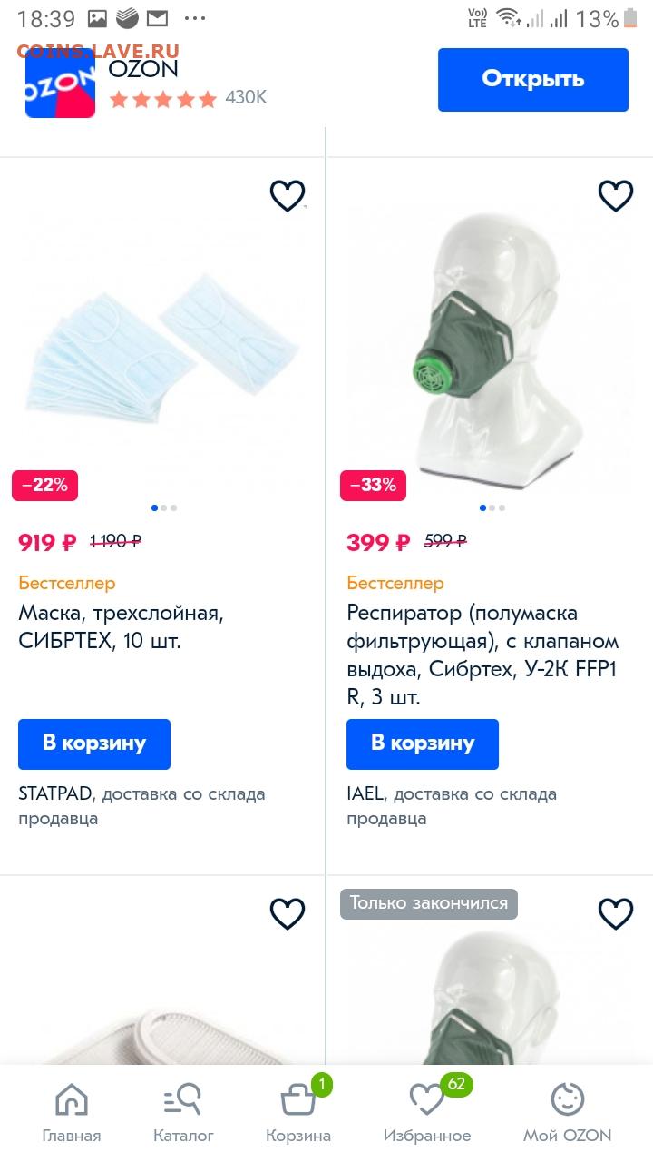The width and height of the screenshot is (653, 1162).
Task: Add СИБРТЕХ mask to cart
Action: [x=94, y=743]
